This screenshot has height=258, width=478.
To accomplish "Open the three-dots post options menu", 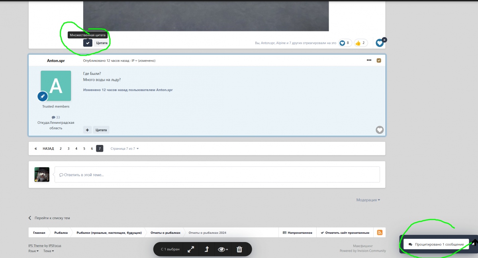I will pos(369,61).
